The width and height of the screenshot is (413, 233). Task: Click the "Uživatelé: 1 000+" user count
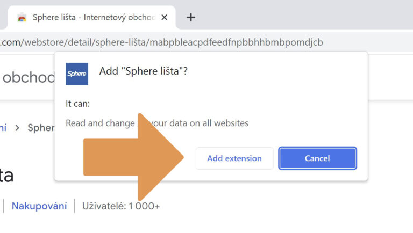121,206
